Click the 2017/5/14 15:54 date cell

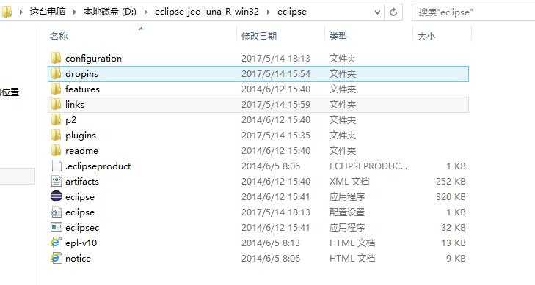pos(276,74)
